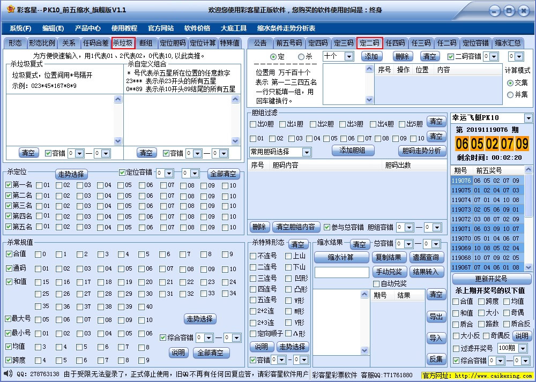Viewport: 536px width, 382px height.
Task: Click the 删除 delete icon in top panel
Action: coord(403,56)
